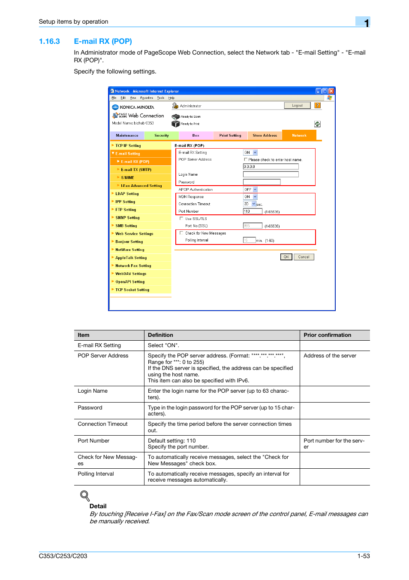Tick the Check for New Messages checkbox
Screen dimensions: 409x580
[181, 233]
